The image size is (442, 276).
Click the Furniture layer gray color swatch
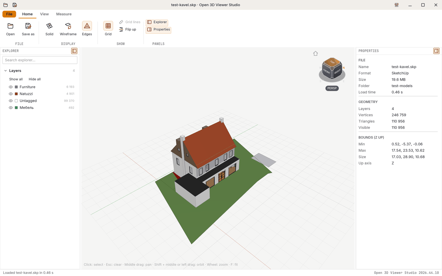coord(16,87)
